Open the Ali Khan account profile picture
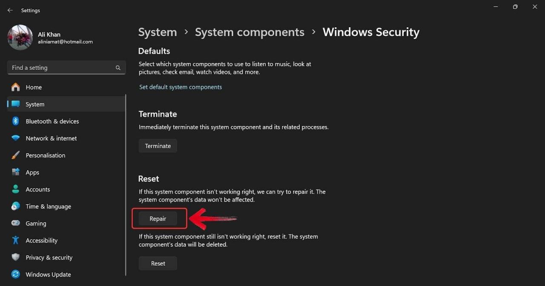545x286 pixels. 20,37
